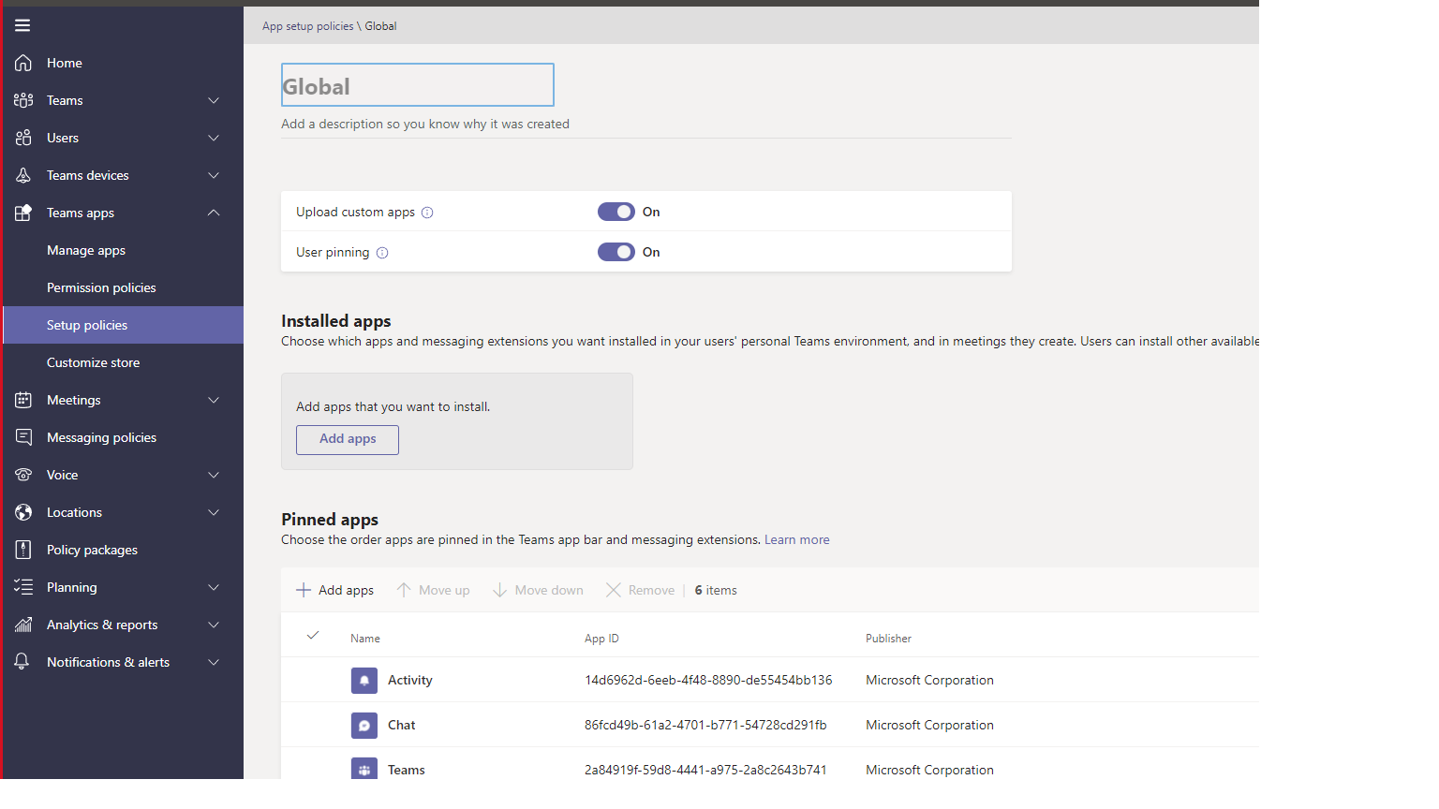Screen dimensions: 1439x809
Task: Expand the Locations chevron
Action: [x=214, y=512]
